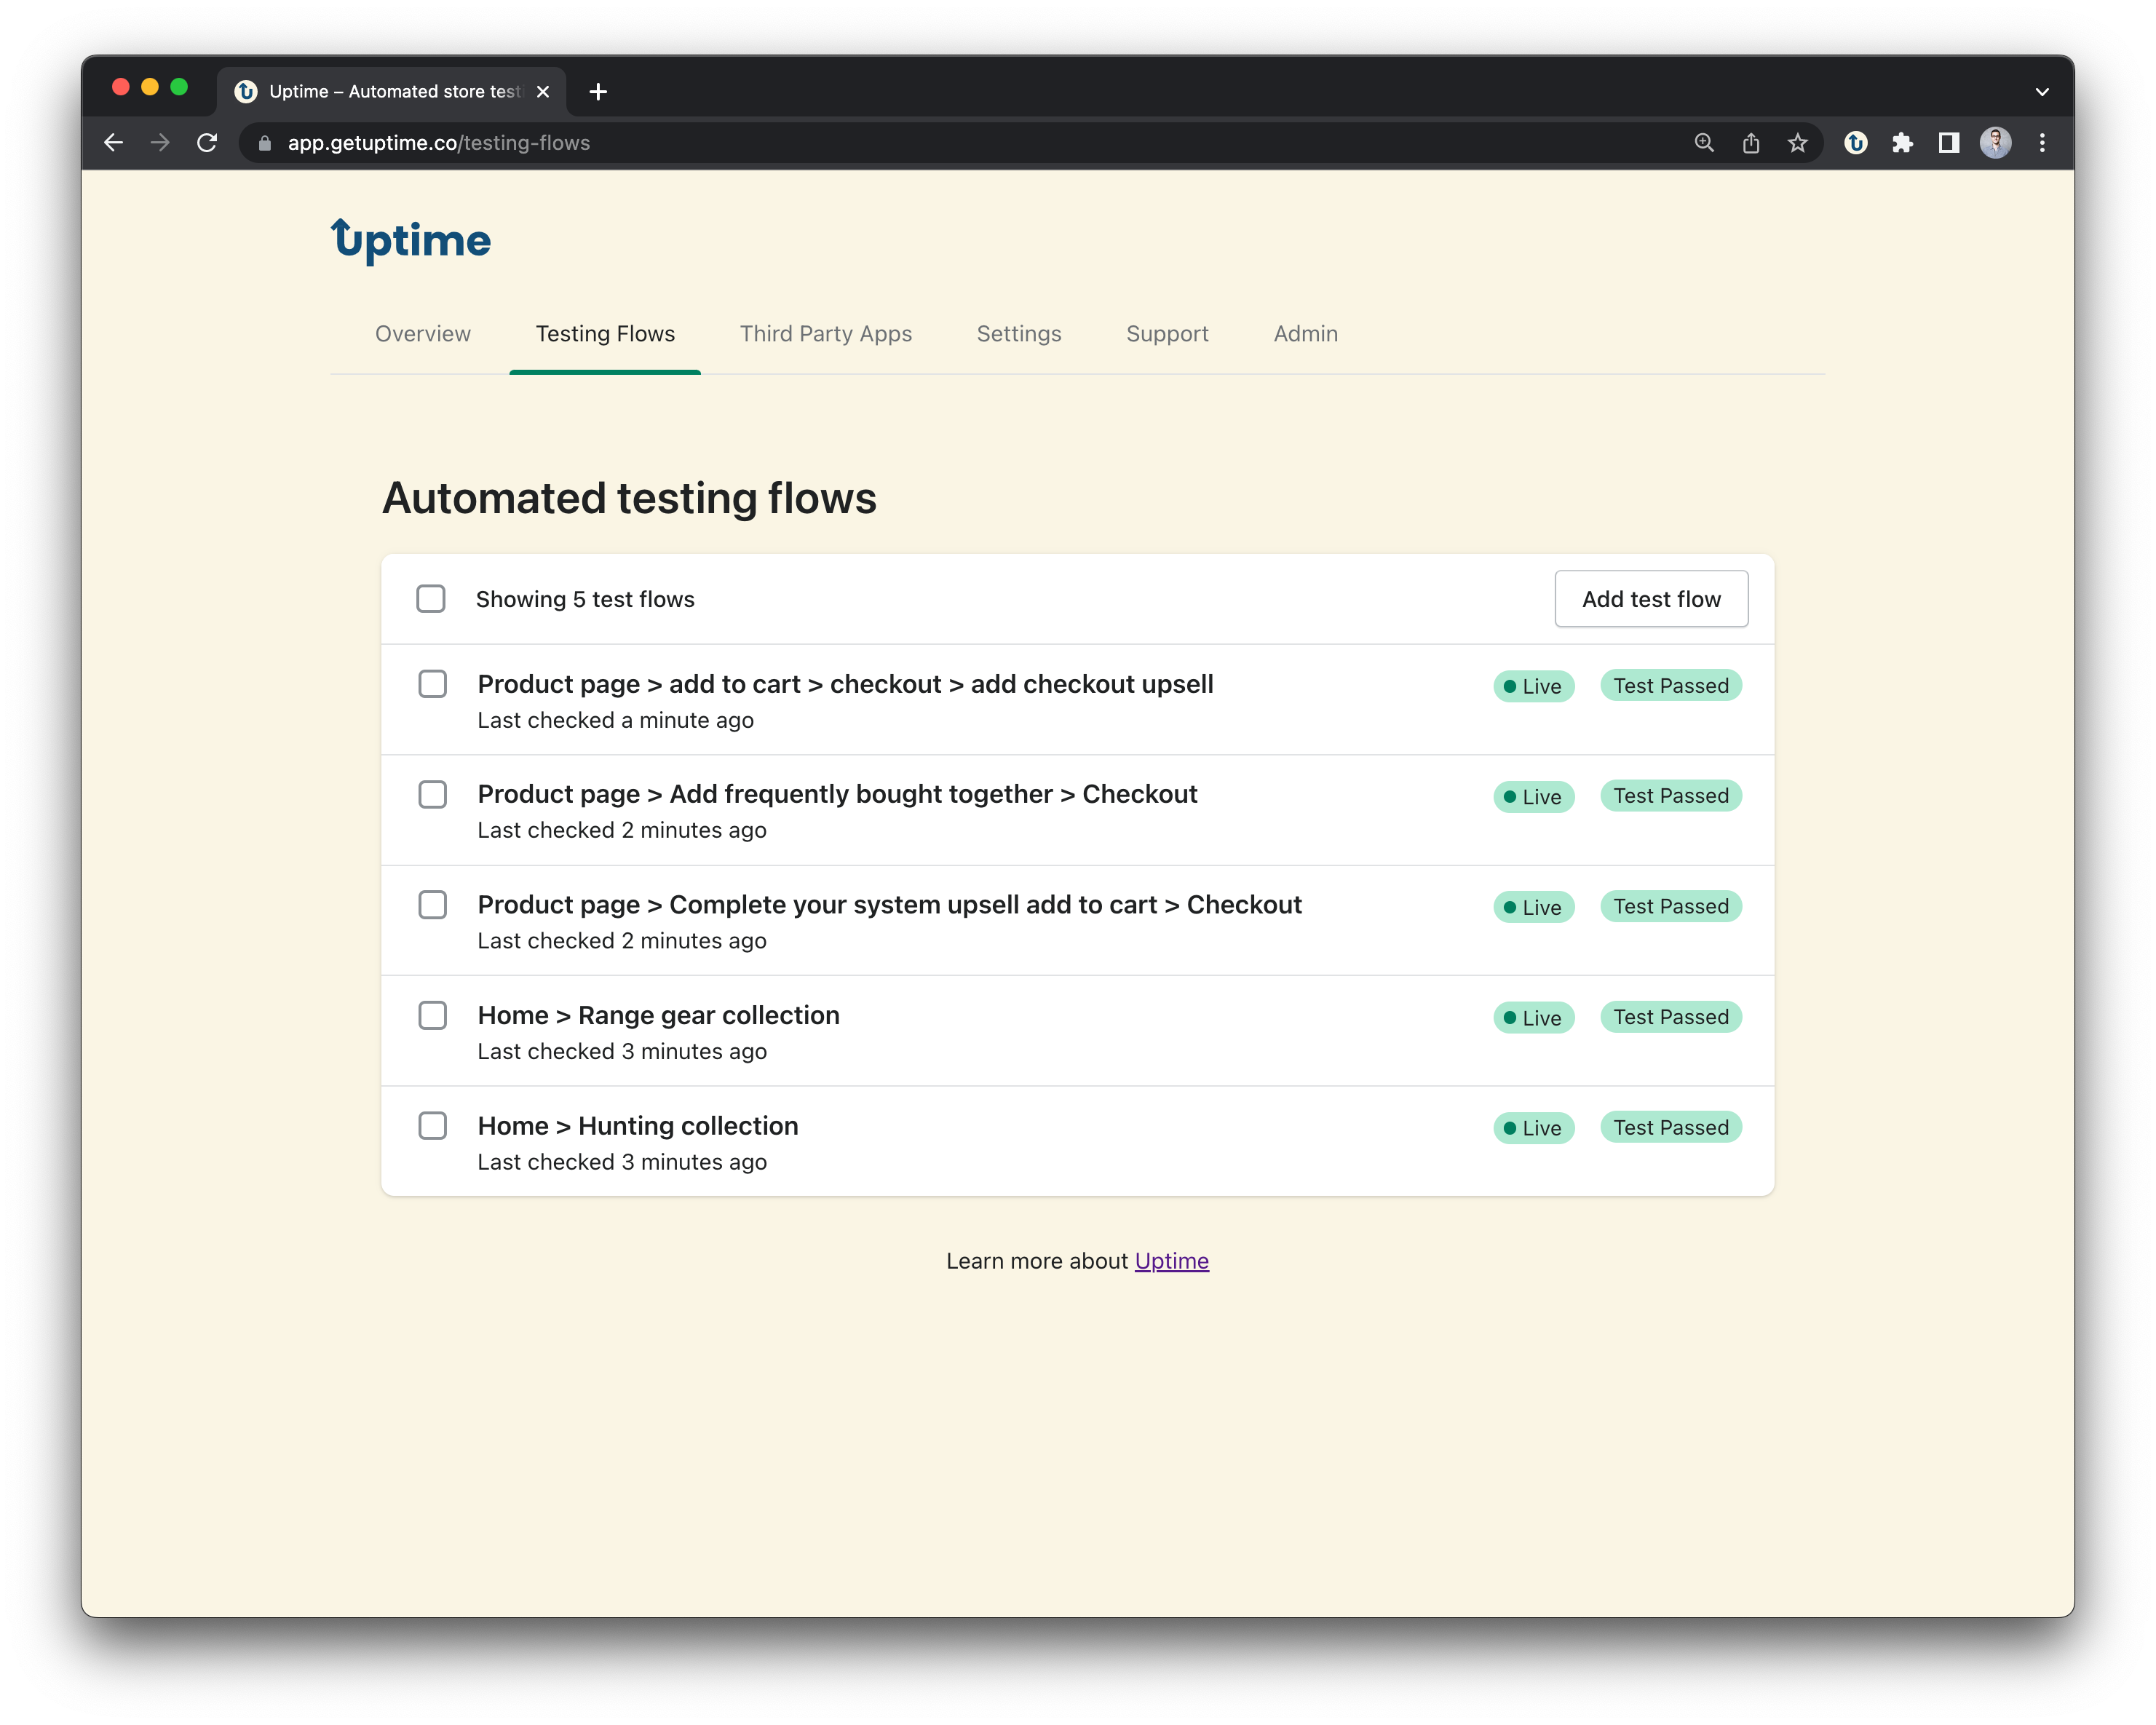Open the Chrome three-dot menu

[2042, 143]
